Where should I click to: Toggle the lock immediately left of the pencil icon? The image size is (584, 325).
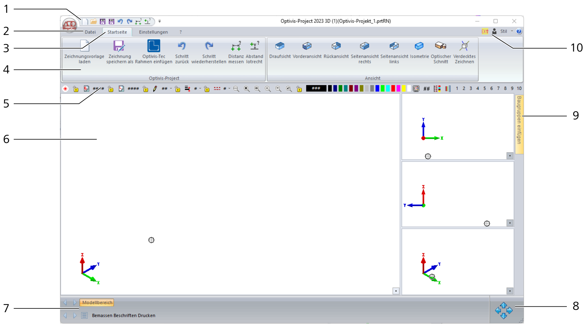pos(145,89)
